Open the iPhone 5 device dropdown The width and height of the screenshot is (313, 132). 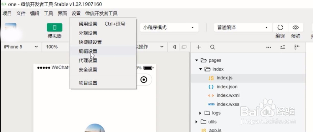(x=21, y=47)
